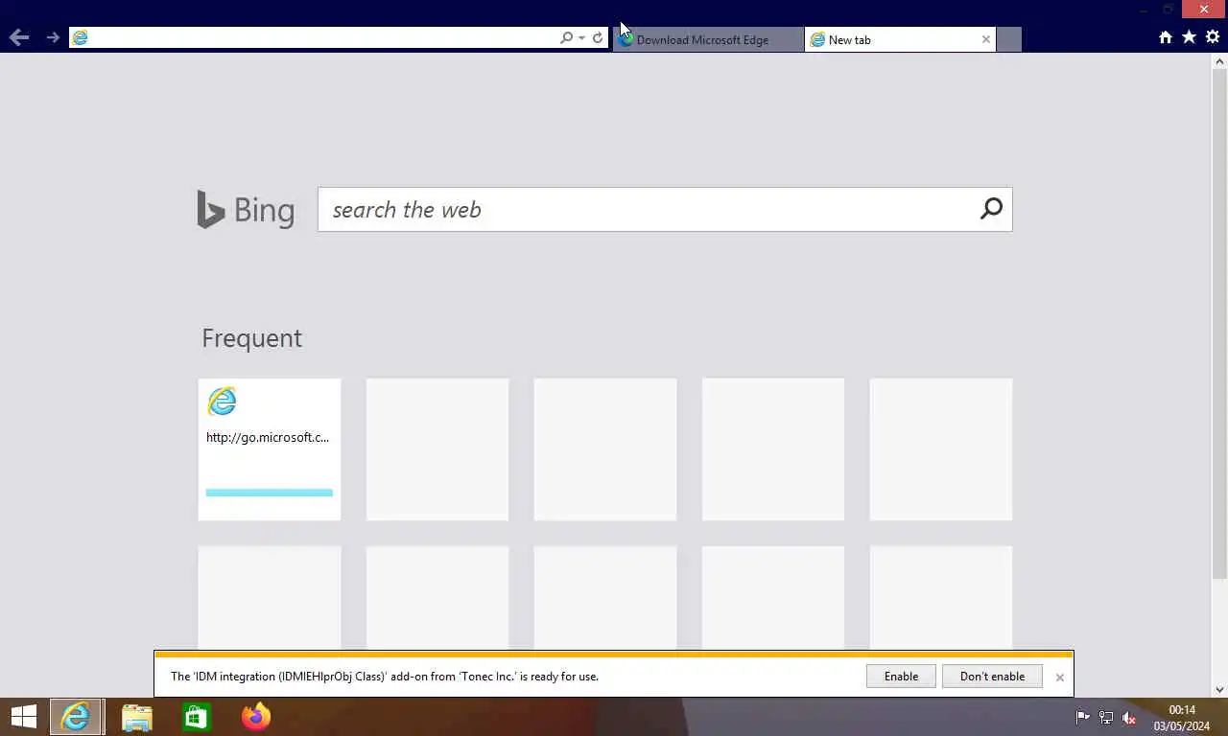Launch the Store app from taskbar
This screenshot has height=736, width=1228.
196,717
